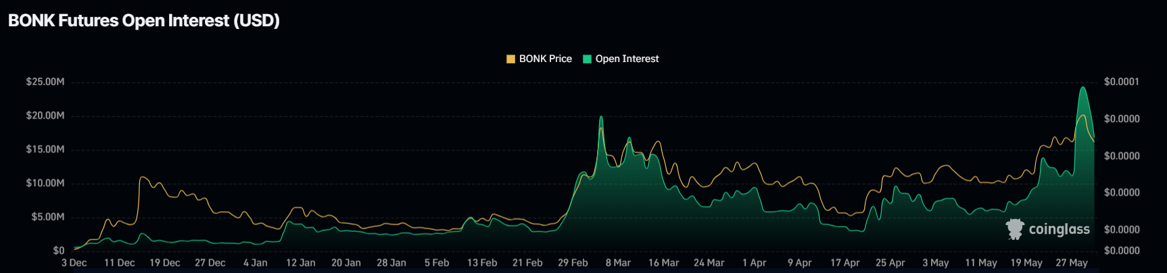Click the 19 Dec date label
The image size is (1167, 273).
165,263
